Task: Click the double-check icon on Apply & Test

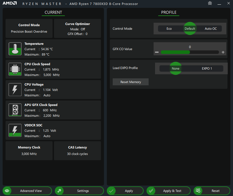Action: point(151,191)
